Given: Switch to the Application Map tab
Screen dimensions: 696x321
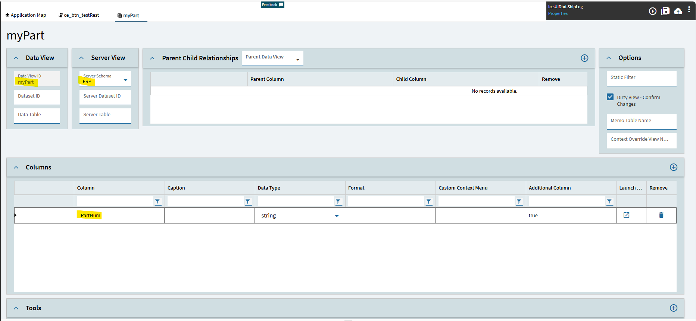Looking at the screenshot, I should [26, 15].
